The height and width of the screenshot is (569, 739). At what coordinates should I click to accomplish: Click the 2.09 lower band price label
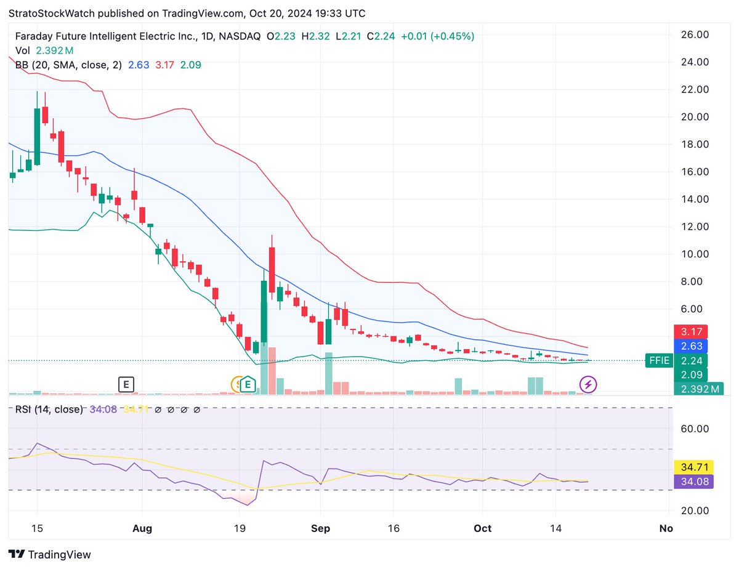click(x=691, y=374)
